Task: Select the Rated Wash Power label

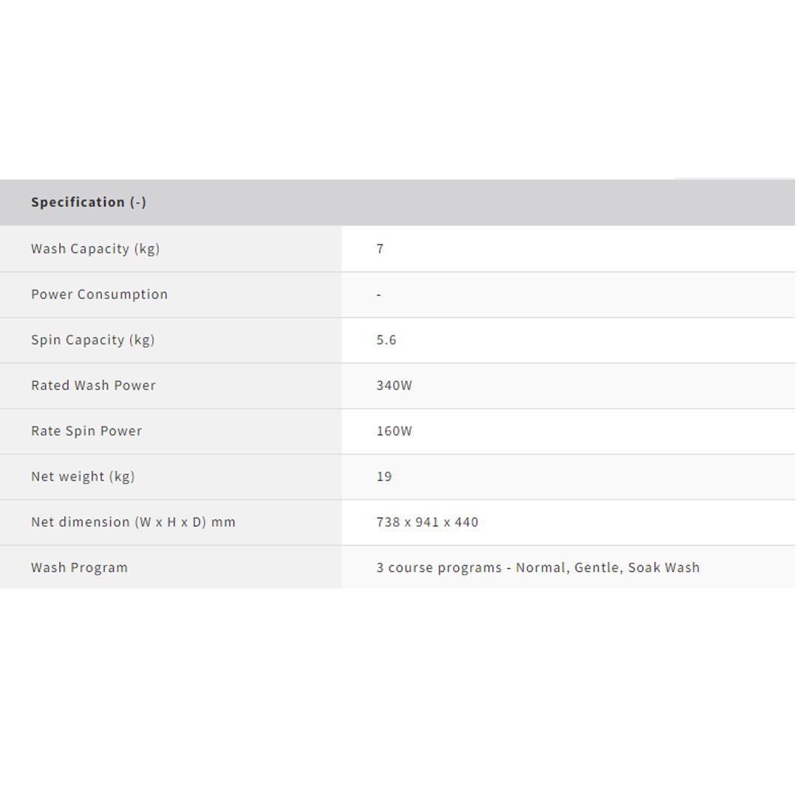Action: tap(93, 386)
